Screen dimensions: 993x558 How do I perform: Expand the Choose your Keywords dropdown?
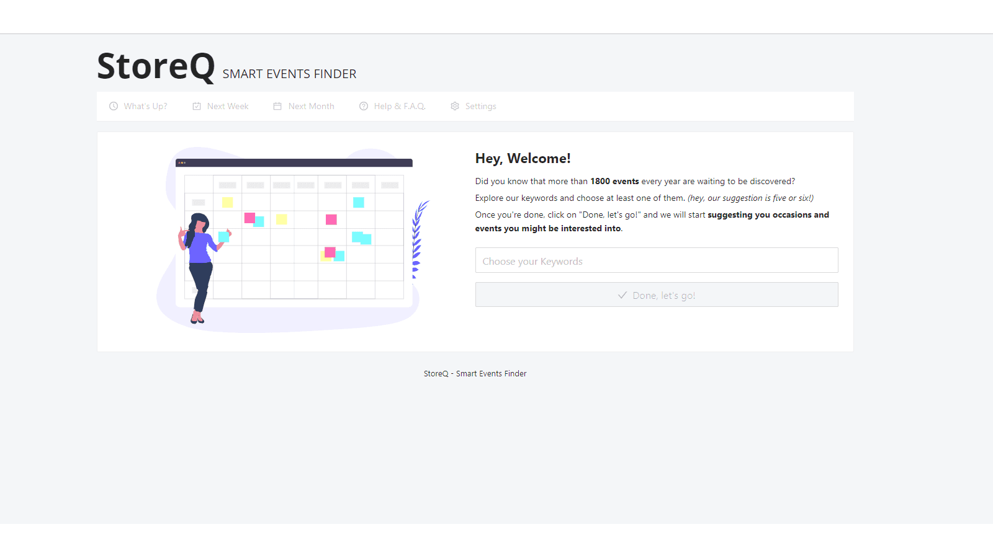coord(656,260)
